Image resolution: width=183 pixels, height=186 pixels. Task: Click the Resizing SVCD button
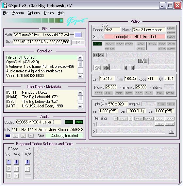click(149, 119)
